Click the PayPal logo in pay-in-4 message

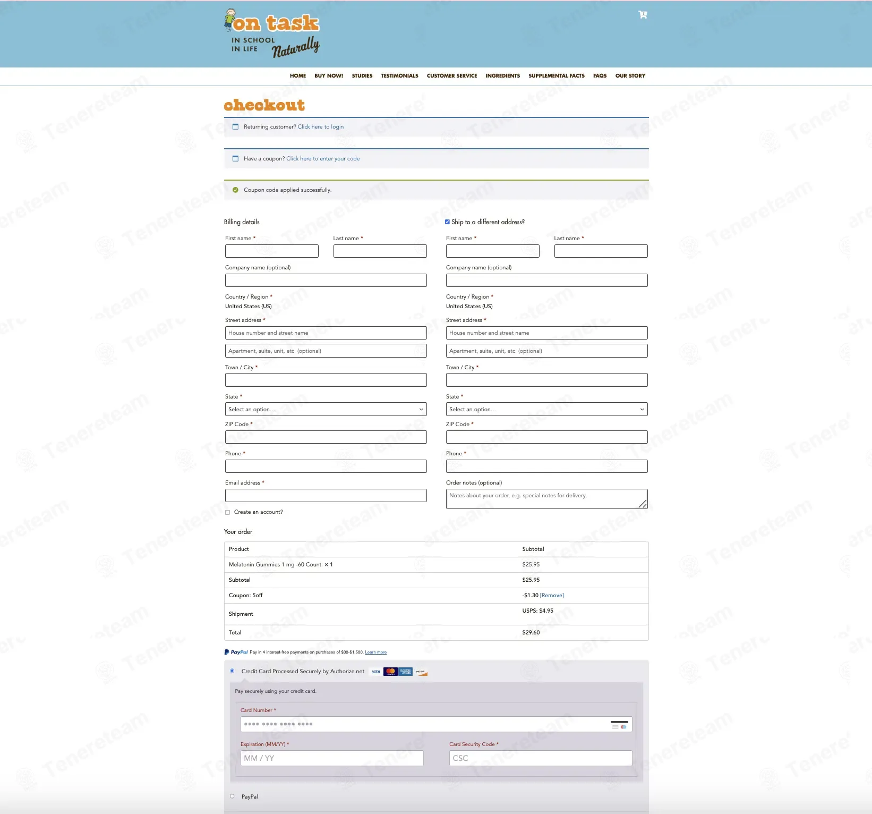(x=236, y=652)
